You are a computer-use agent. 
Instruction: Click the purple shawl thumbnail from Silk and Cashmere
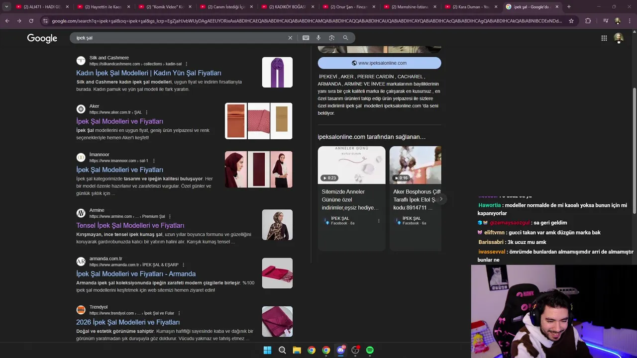pos(277,72)
